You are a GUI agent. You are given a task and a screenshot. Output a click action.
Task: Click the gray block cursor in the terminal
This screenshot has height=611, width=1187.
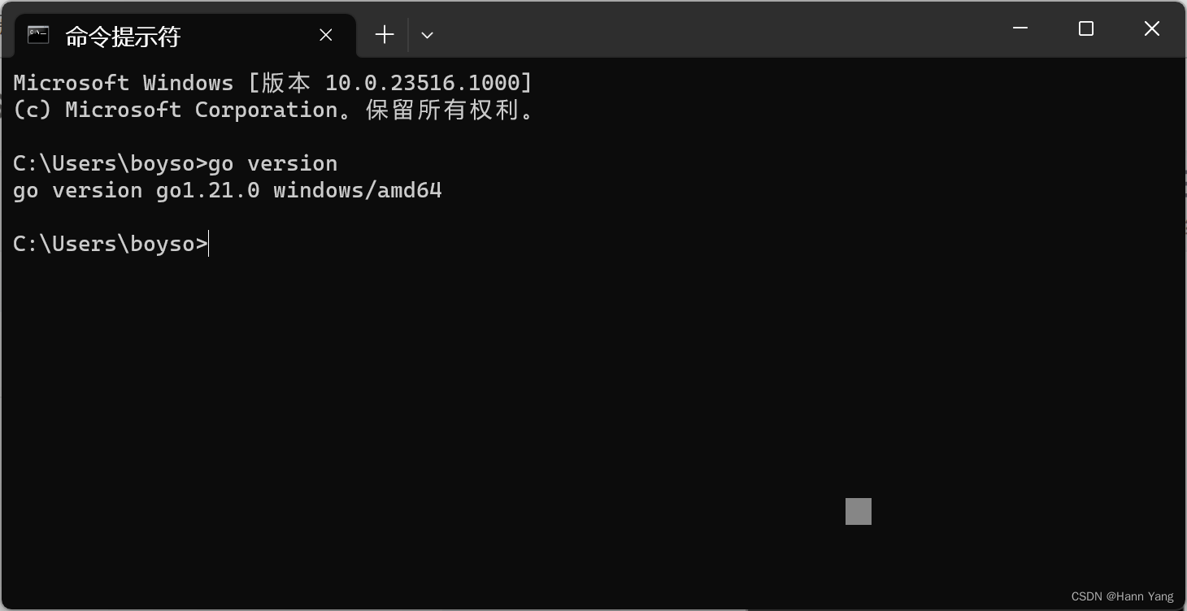coord(858,511)
